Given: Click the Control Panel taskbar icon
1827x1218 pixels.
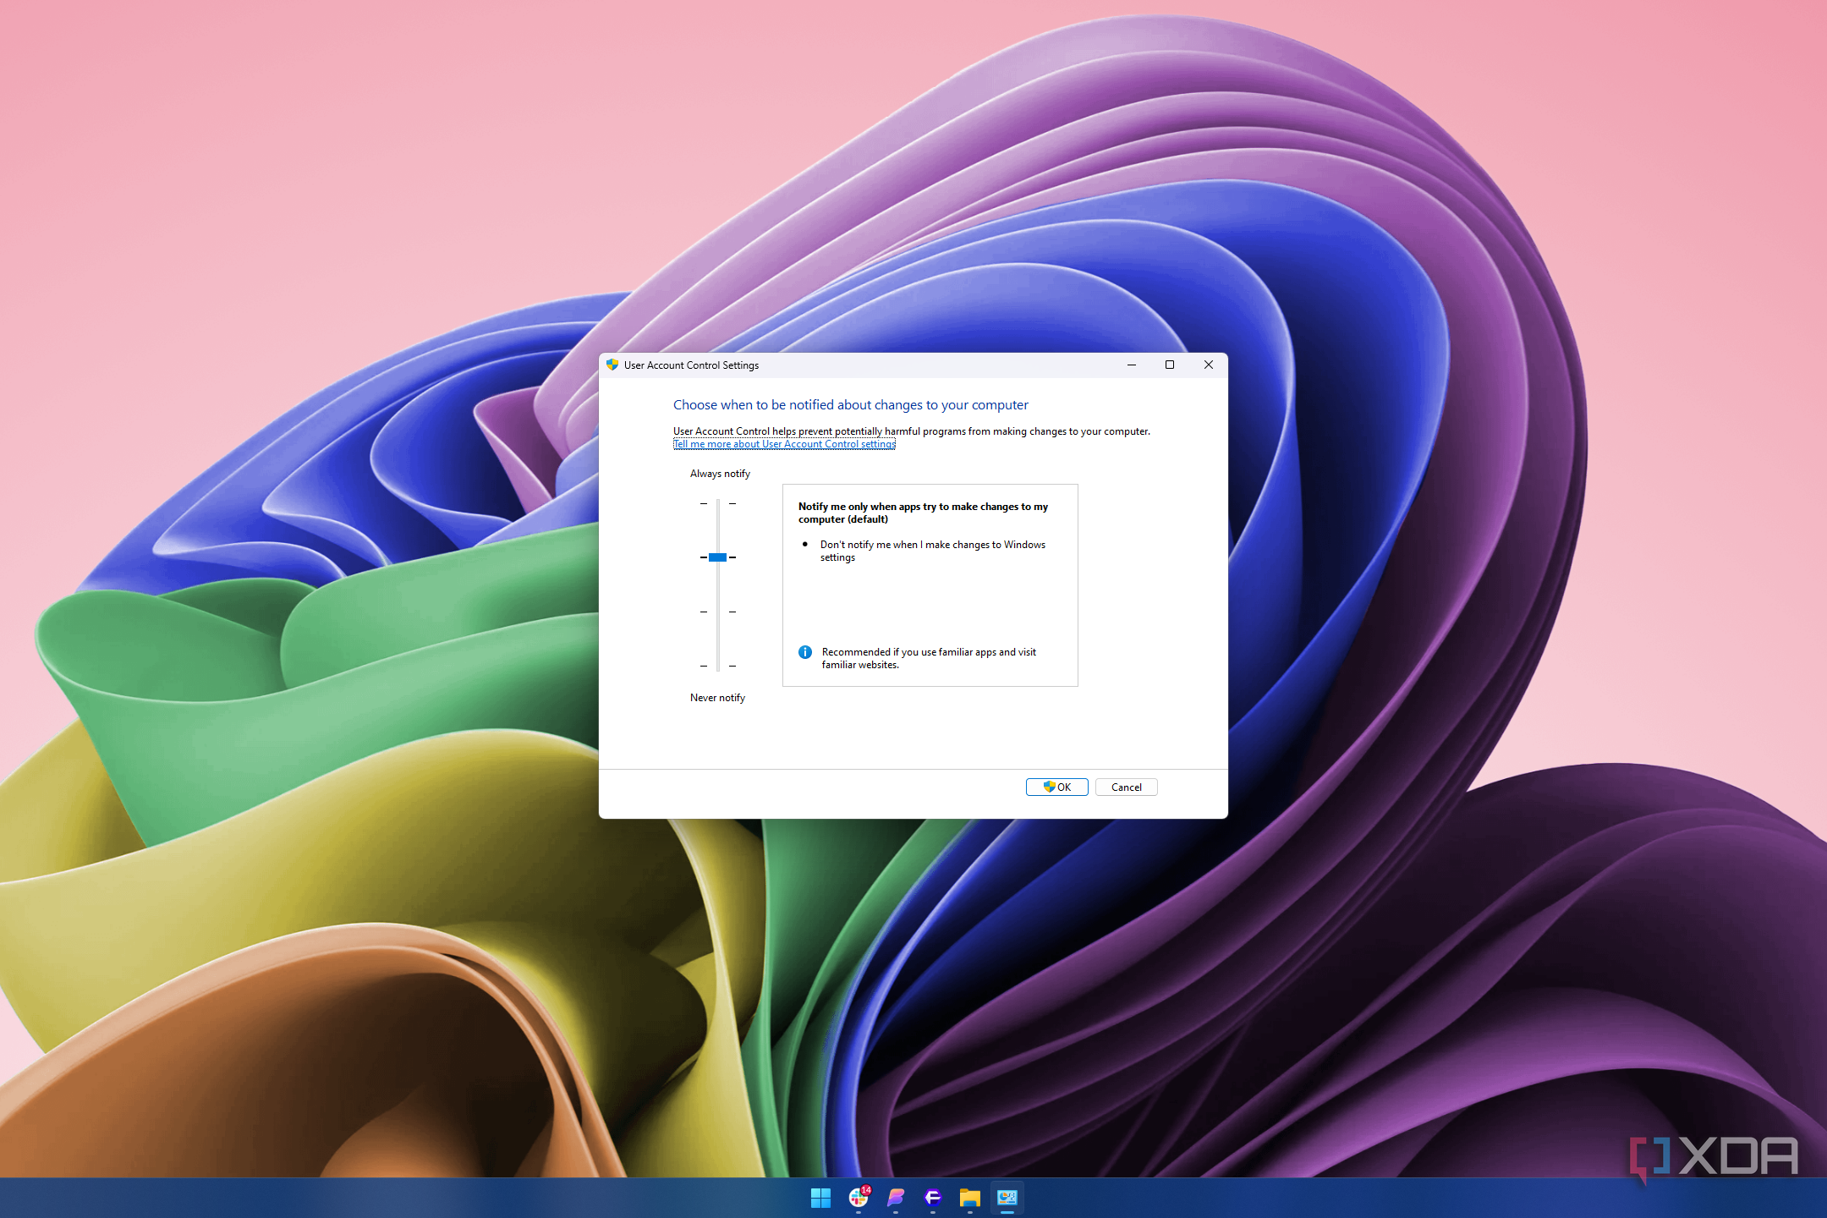Looking at the screenshot, I should point(1007,1198).
